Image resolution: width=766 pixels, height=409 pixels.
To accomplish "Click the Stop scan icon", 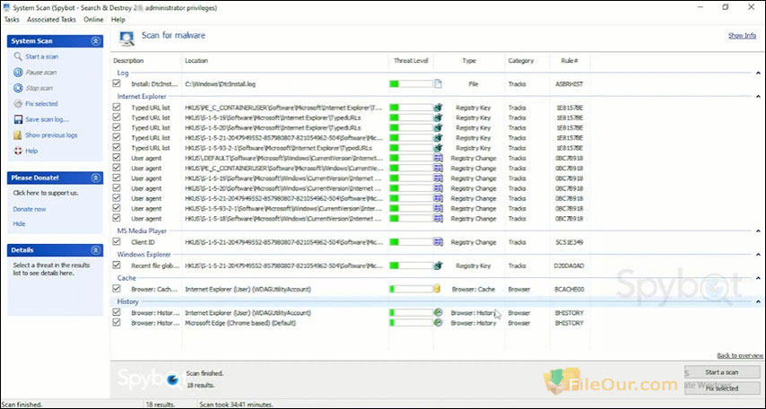I will point(18,88).
